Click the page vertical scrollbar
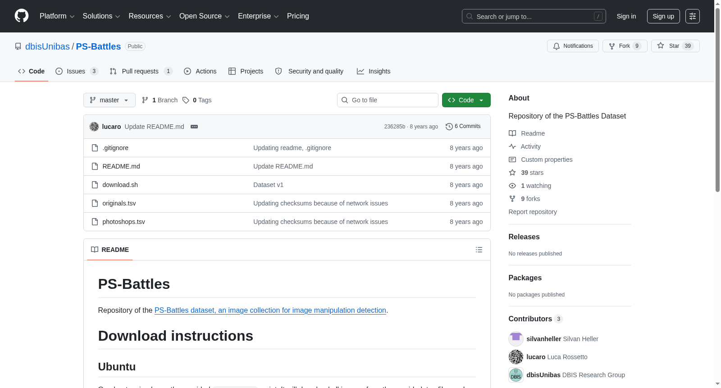Viewport: 721px width, 388px height. point(717,99)
